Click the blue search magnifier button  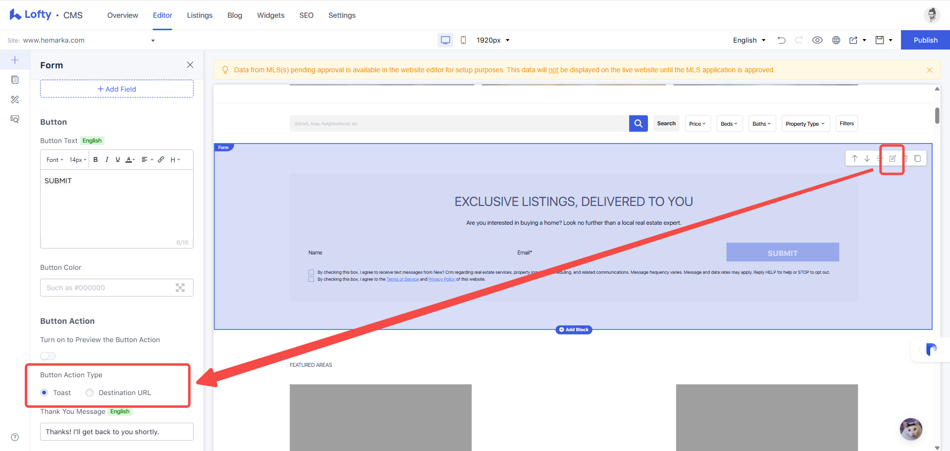point(638,124)
